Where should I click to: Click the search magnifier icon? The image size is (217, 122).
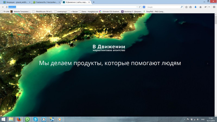(181, 7)
